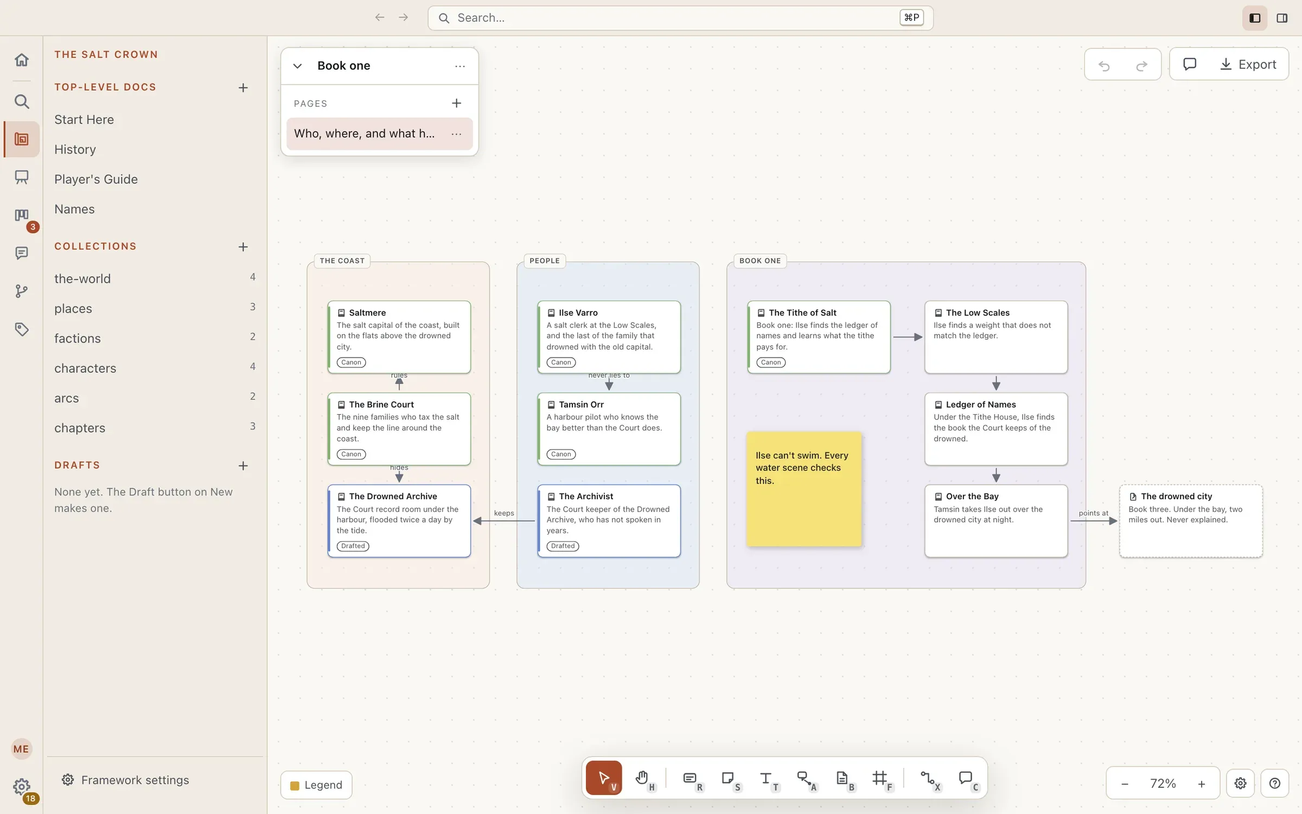Click the yellow Ilse can't swim sticky note
This screenshot has height=814, width=1302.
(x=804, y=489)
